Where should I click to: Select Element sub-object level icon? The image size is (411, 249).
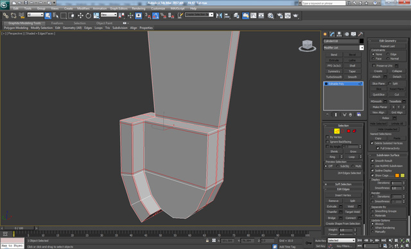[354, 131]
